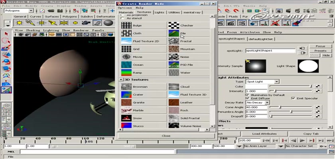Create a Stucco 3D texture
This screenshot has width=335, height=159.
(x=144, y=126)
